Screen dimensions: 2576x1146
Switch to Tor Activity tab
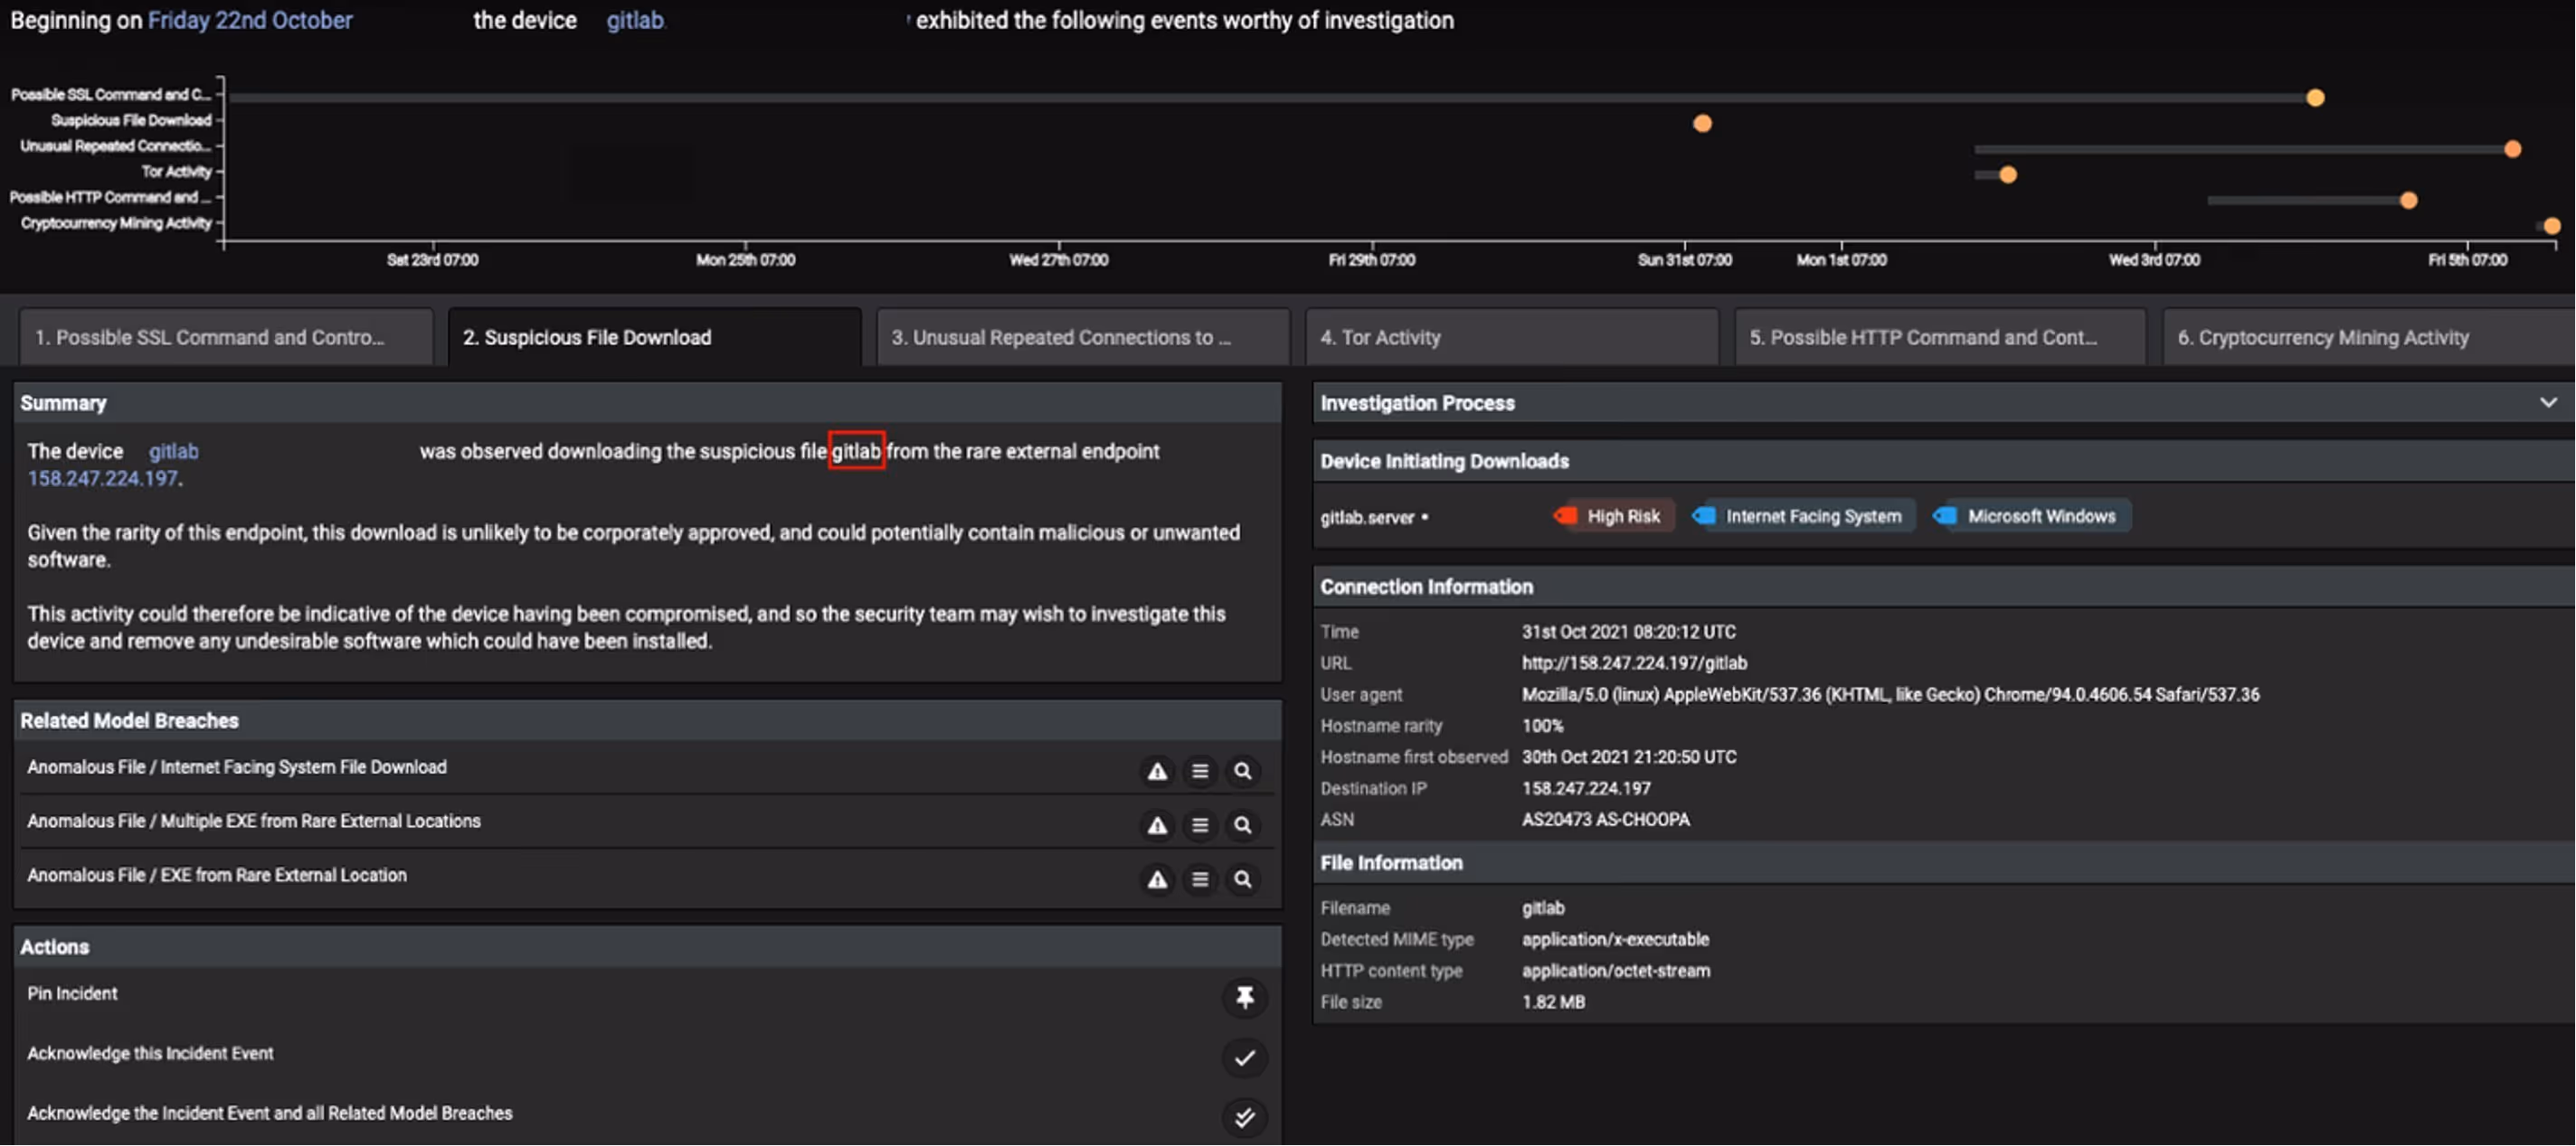[x=1510, y=338]
